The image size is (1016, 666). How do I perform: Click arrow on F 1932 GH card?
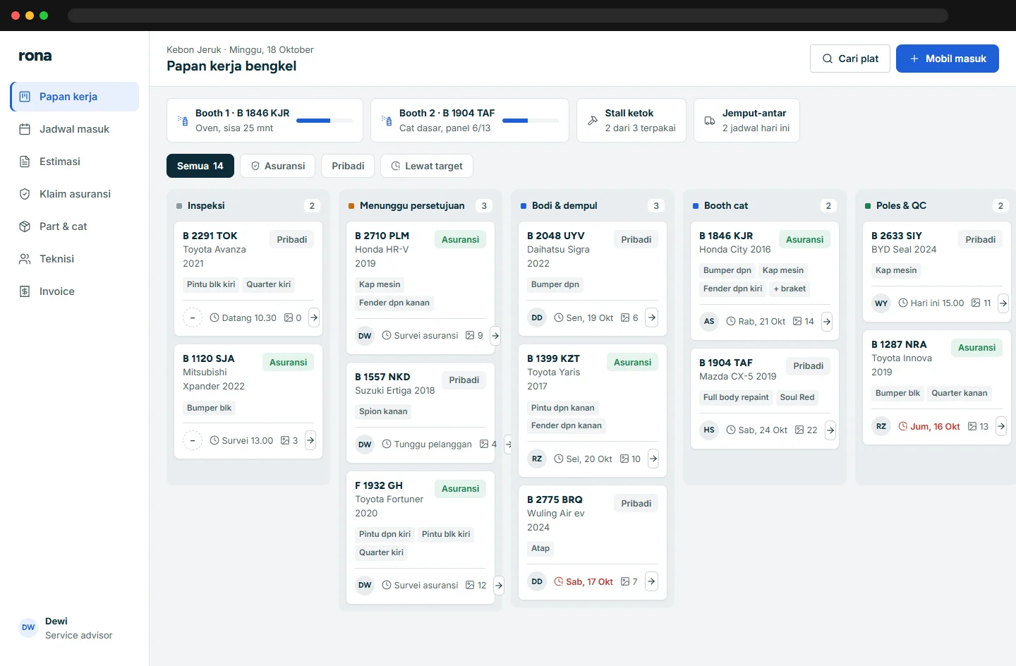[499, 585]
